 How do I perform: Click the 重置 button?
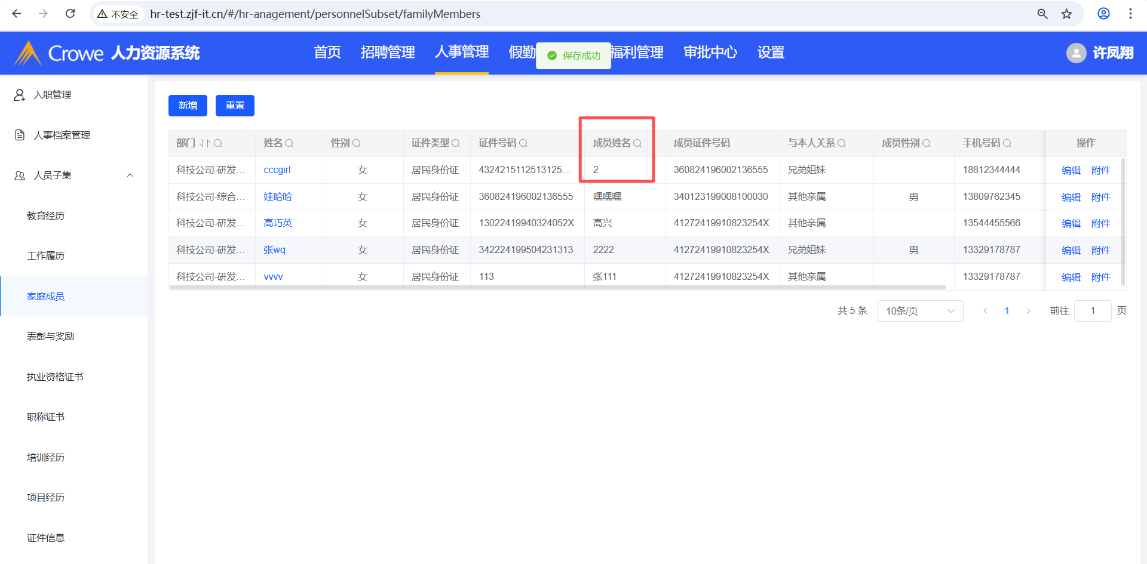pos(235,106)
